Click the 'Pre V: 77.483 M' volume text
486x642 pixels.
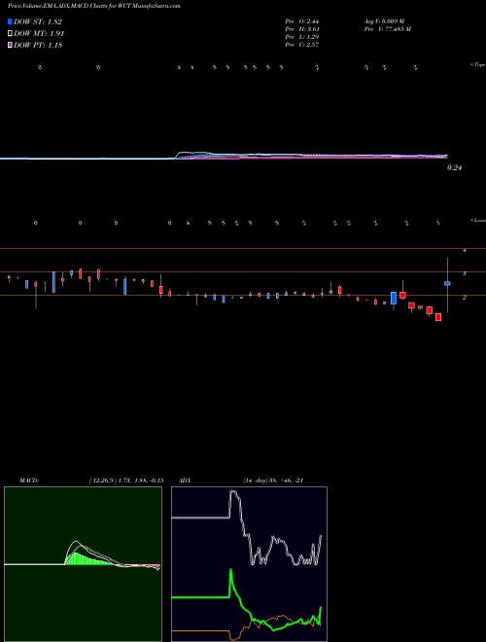click(387, 29)
